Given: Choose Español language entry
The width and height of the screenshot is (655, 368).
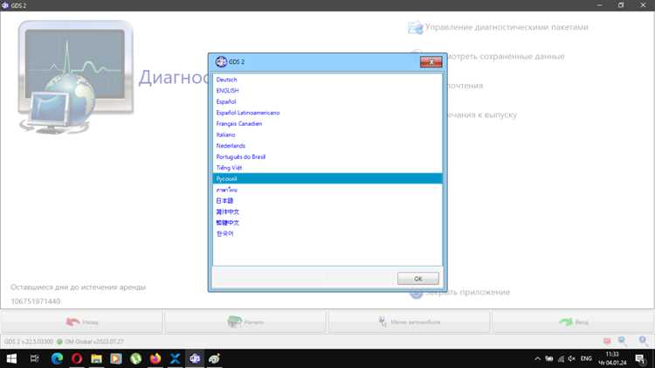Looking at the screenshot, I should pos(327,101).
